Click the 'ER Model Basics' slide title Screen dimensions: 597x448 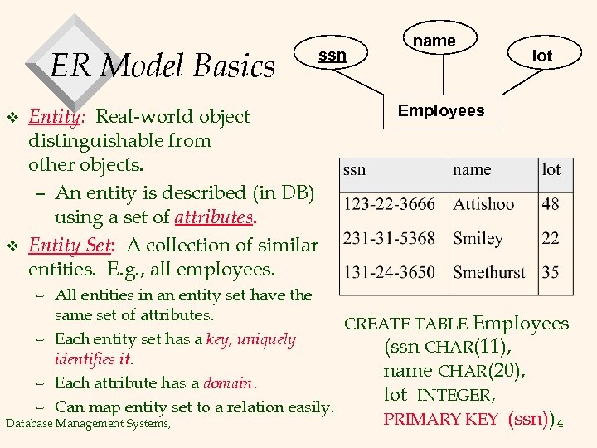163,66
